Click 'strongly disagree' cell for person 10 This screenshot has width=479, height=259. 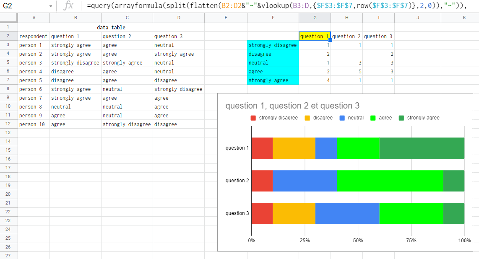127,124
